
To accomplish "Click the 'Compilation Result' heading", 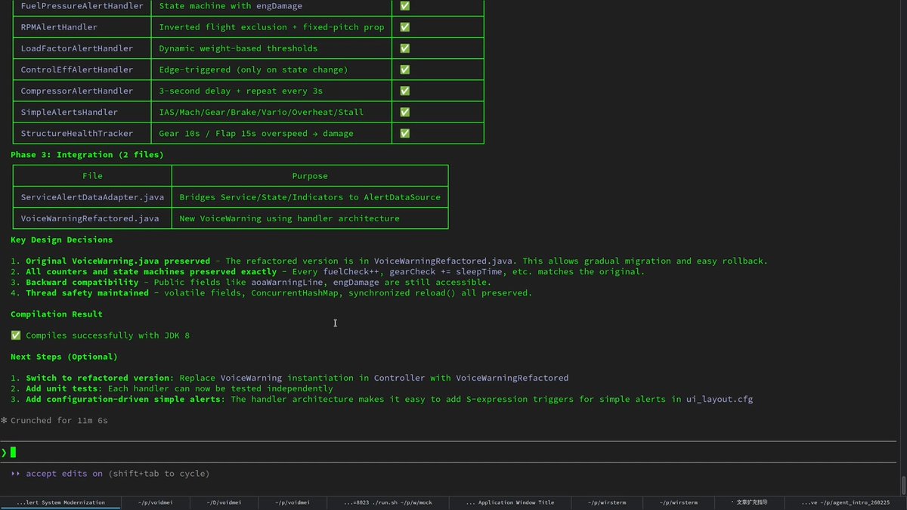I will pyautogui.click(x=57, y=314).
